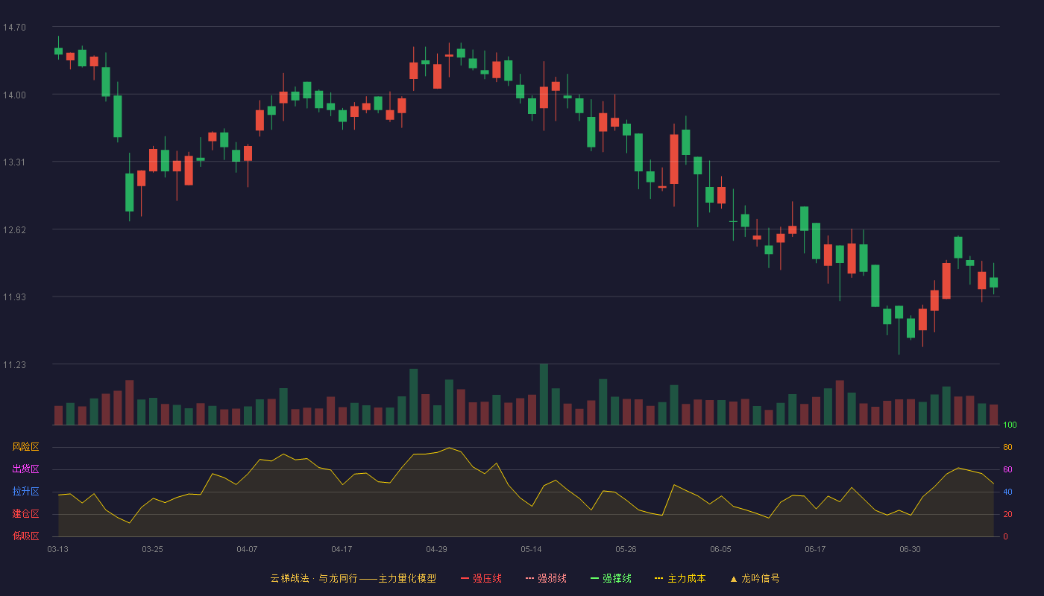This screenshot has width=1044, height=596.
Task: Toggle the 强撑线 green legend marker
Action: [x=594, y=578]
